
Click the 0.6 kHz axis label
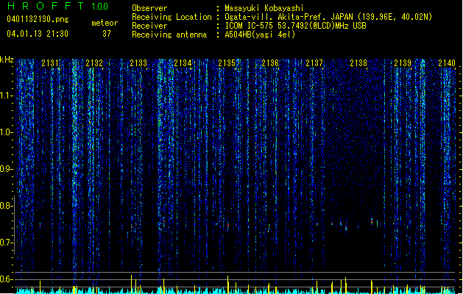(6, 279)
